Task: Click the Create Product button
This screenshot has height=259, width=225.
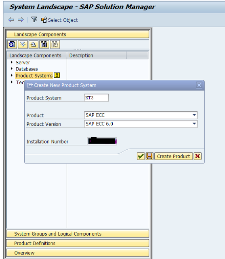Action: [173, 156]
